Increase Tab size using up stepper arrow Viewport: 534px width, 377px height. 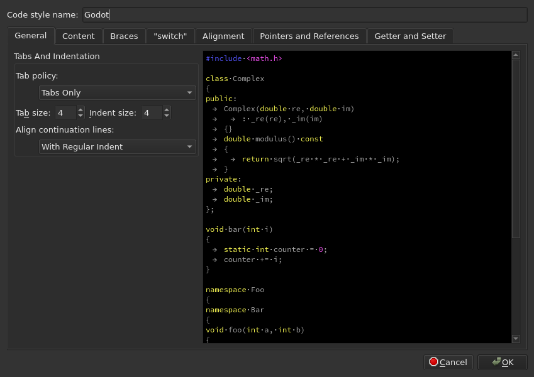point(81,109)
